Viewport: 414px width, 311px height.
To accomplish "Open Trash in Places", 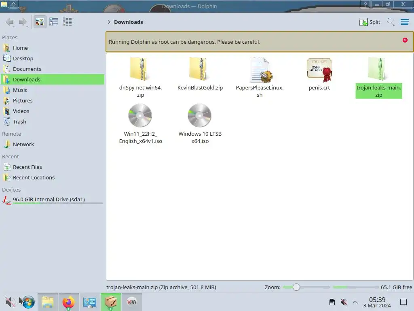I will (x=52, y=122).
